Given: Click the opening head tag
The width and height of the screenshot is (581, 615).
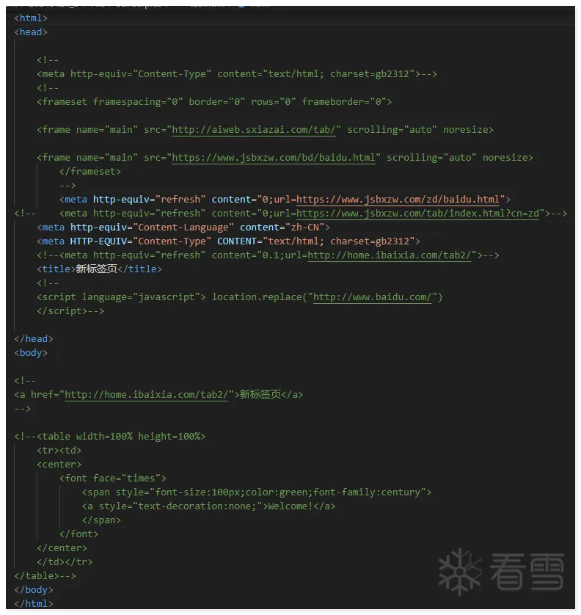Looking at the screenshot, I should tap(31, 32).
